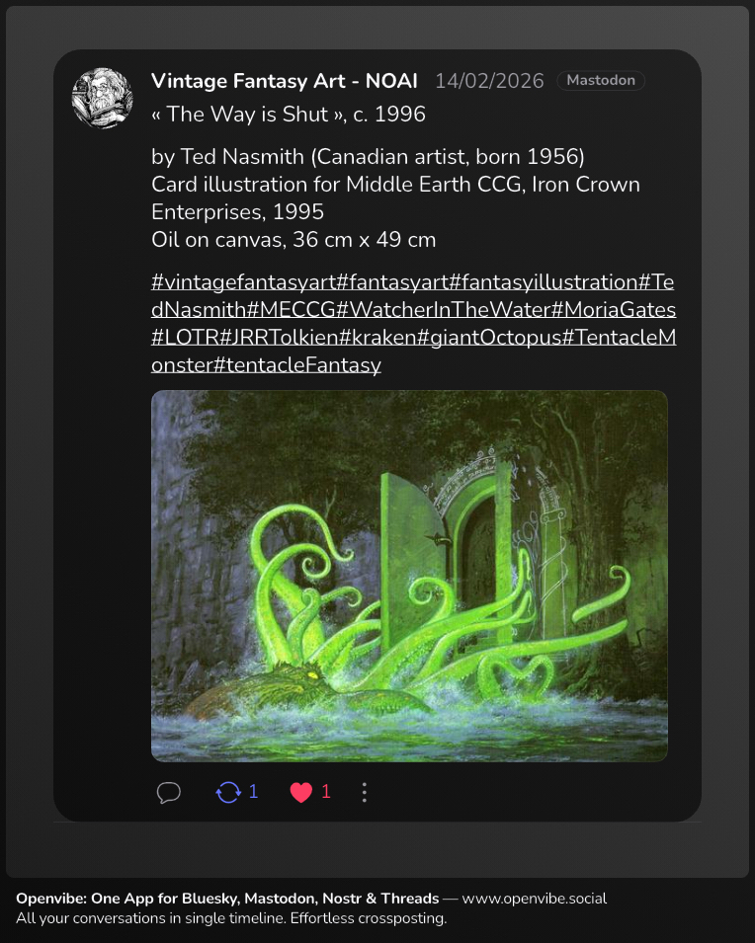The height and width of the screenshot is (943, 755).
Task: Click the Vintage Fantasy Art profile avatar
Action: pyautogui.click(x=103, y=98)
